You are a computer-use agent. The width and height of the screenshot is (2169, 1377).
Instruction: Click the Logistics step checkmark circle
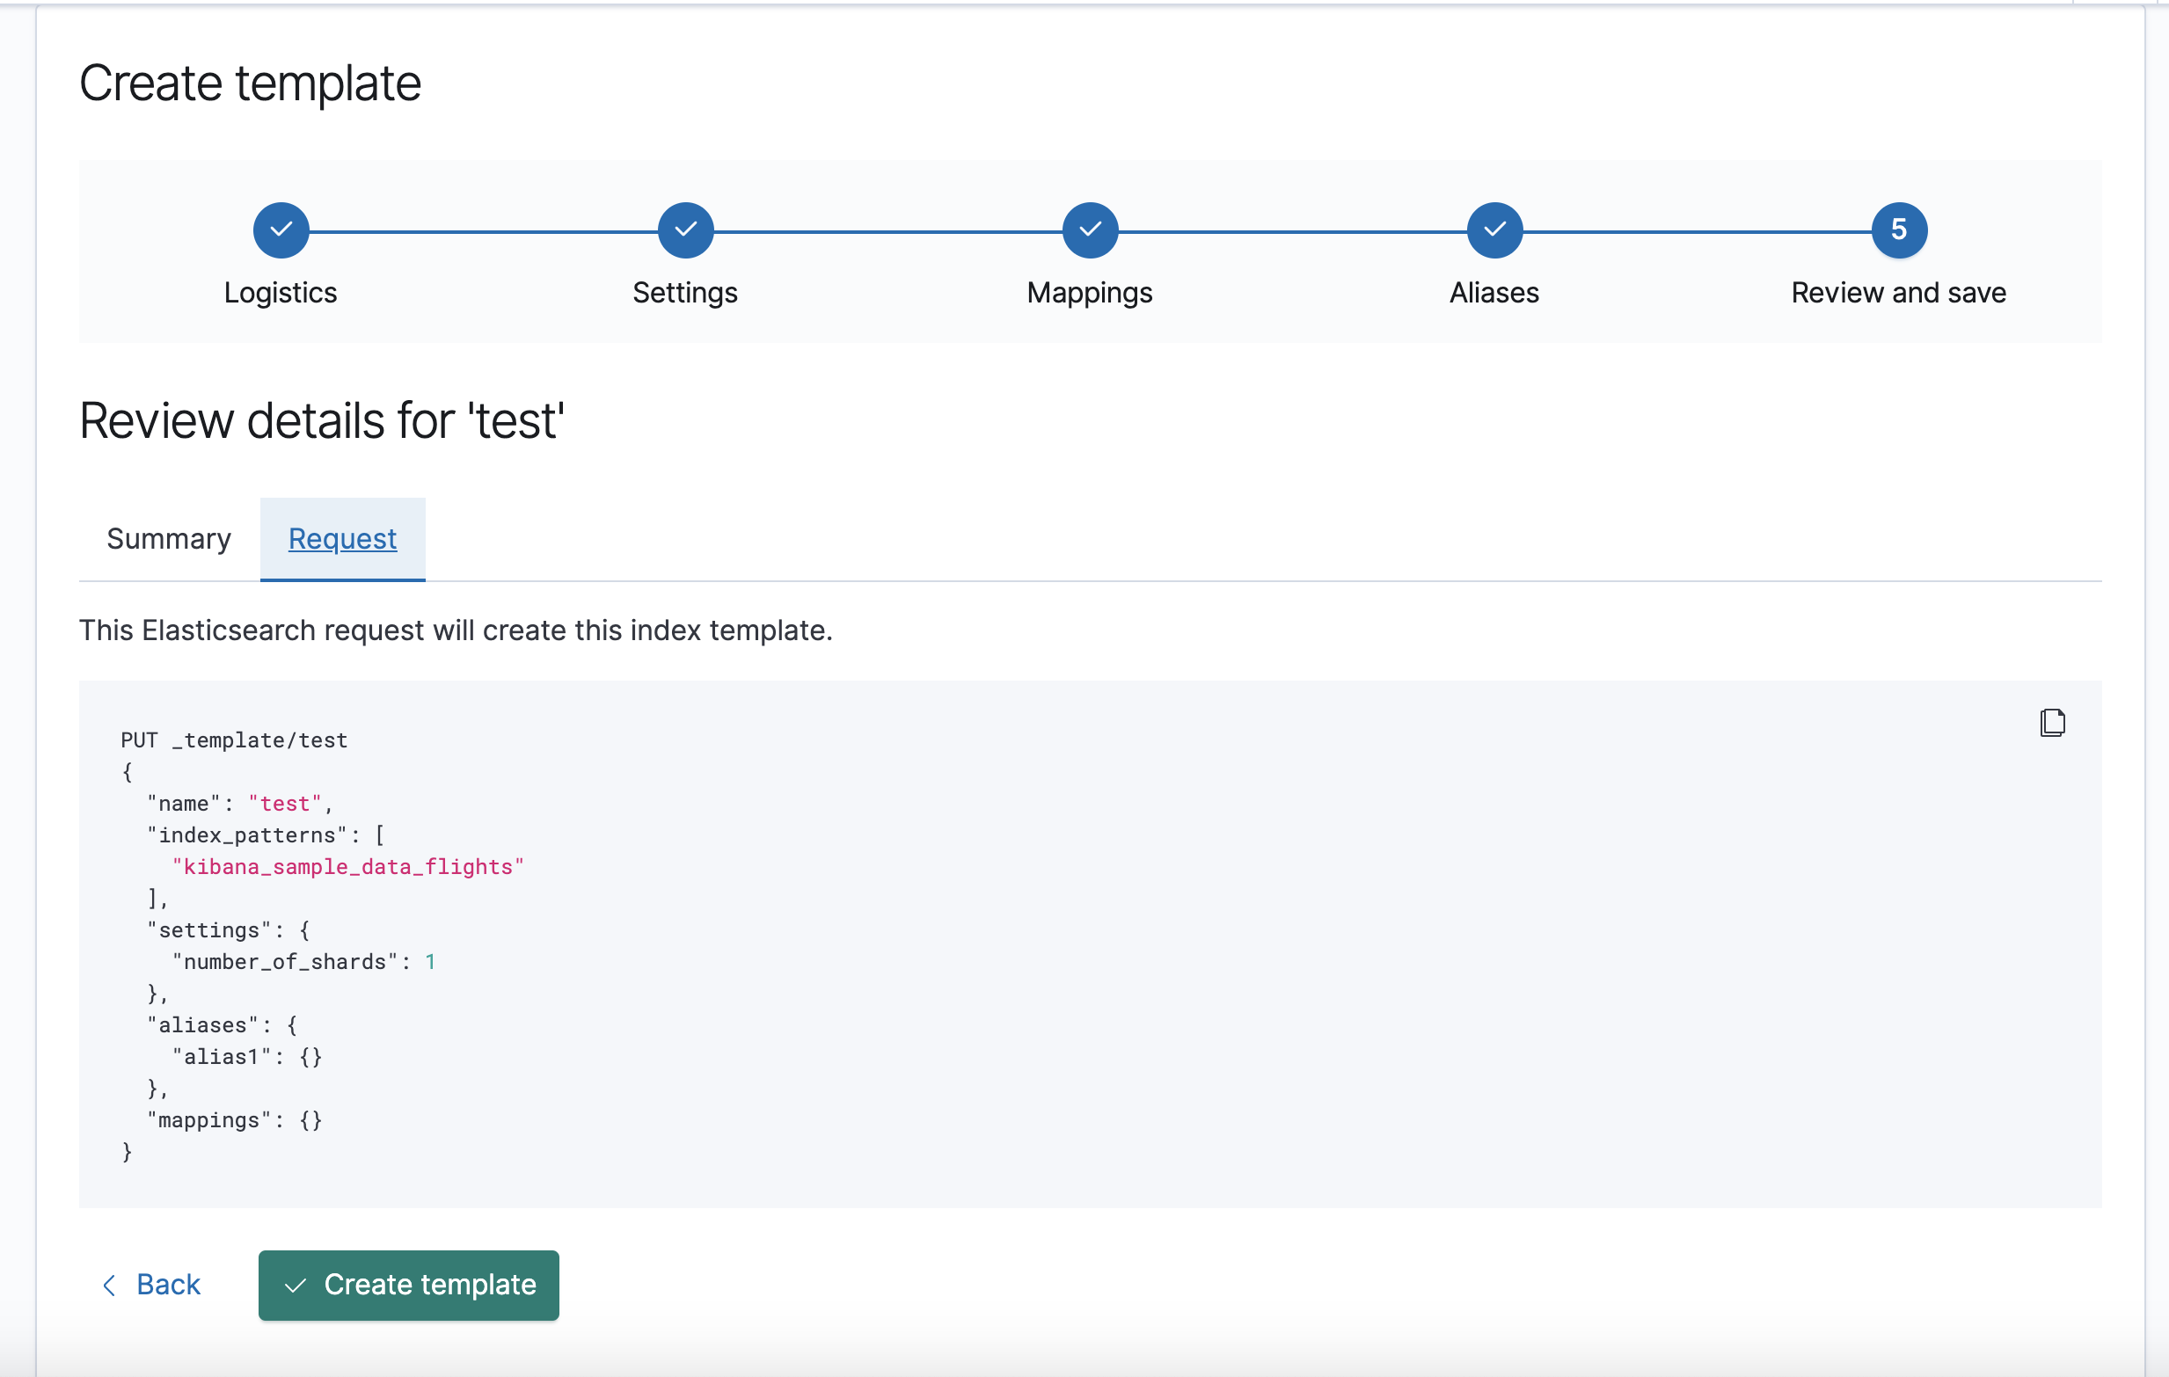281,229
